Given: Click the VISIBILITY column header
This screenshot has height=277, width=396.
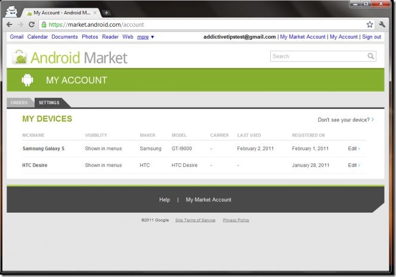Looking at the screenshot, I should [x=96, y=135].
